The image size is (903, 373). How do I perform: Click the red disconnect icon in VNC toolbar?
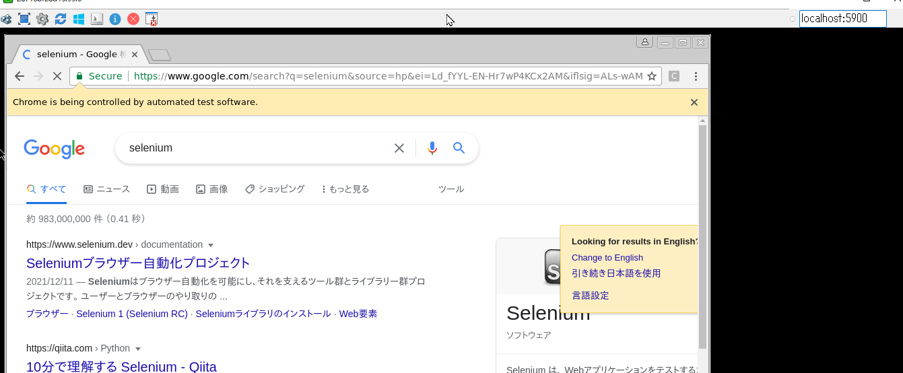click(133, 19)
